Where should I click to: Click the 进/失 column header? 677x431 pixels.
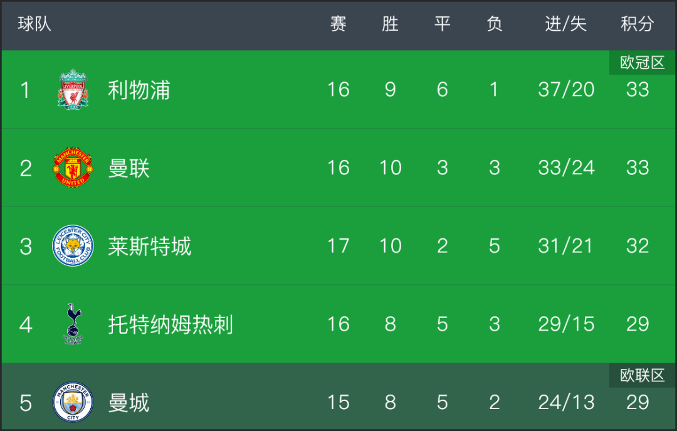pyautogui.click(x=565, y=24)
